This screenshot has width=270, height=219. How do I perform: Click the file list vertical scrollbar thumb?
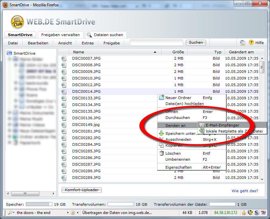click(262, 67)
